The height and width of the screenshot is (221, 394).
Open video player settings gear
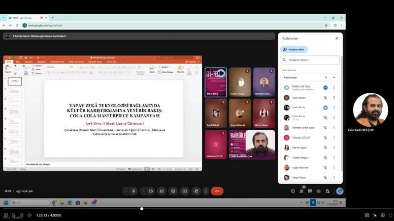coord(383,215)
